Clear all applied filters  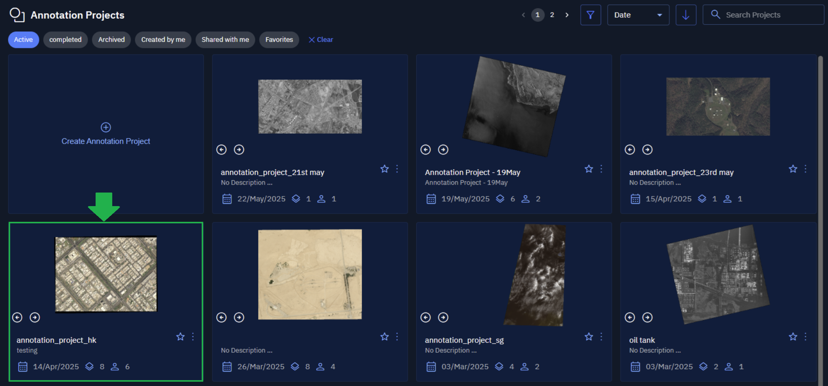320,39
